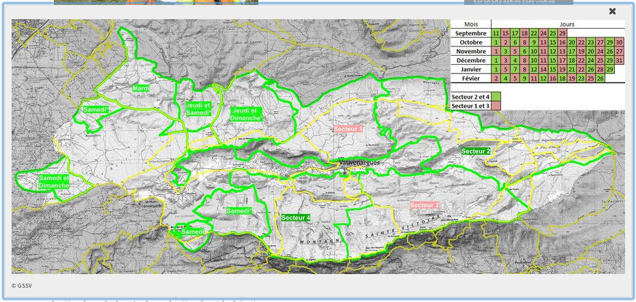
Task: Select the Jeudi et Samedi* zone label
Action: 198,108
